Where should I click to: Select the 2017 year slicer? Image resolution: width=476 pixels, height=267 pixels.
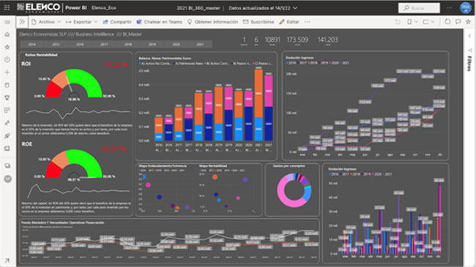pyautogui.click(x=104, y=45)
